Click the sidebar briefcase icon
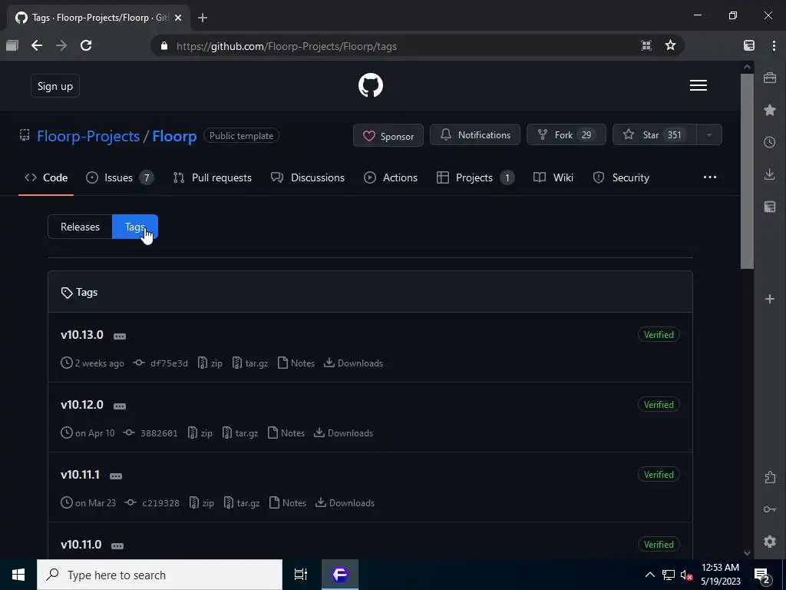The height and width of the screenshot is (590, 786). click(x=770, y=78)
